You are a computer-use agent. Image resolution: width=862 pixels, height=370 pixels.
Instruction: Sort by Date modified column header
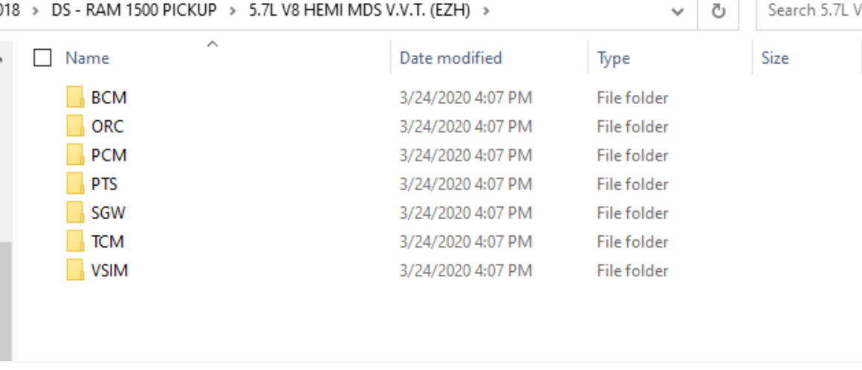tap(450, 58)
